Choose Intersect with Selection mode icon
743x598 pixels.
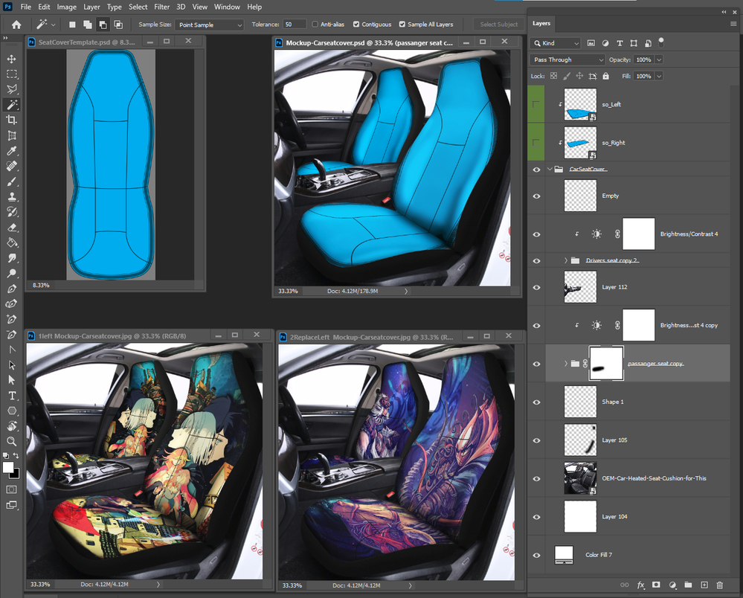[118, 25]
